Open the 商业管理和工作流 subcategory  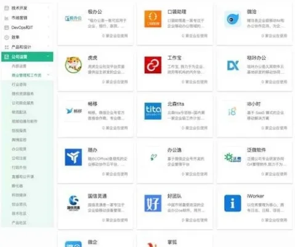pyautogui.click(x=26, y=75)
